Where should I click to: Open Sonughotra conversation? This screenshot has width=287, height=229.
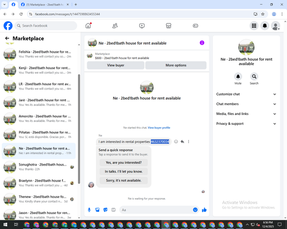[38, 167]
